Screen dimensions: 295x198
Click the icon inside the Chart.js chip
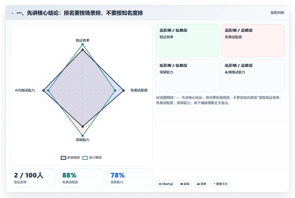click(x=160, y=184)
